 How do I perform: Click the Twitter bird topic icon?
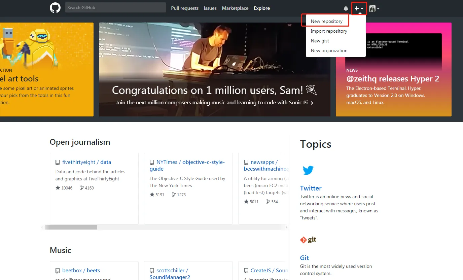(308, 170)
